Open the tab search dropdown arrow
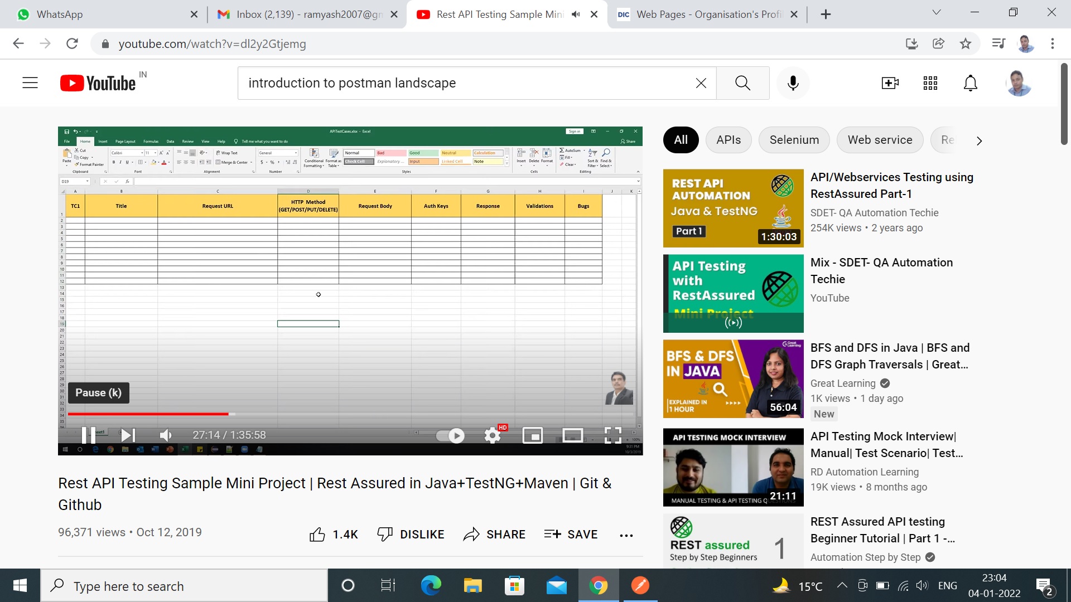 [x=937, y=12]
